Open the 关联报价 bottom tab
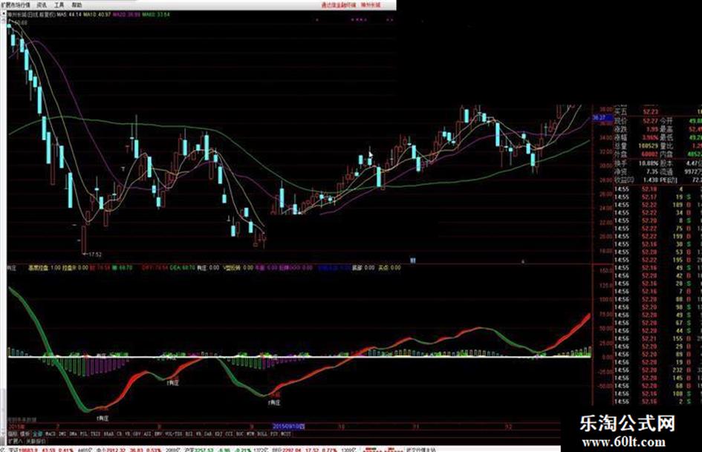Image resolution: width=702 pixels, height=452 pixels. click(36, 441)
